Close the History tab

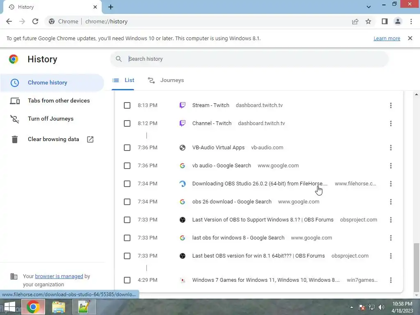tap(95, 7)
